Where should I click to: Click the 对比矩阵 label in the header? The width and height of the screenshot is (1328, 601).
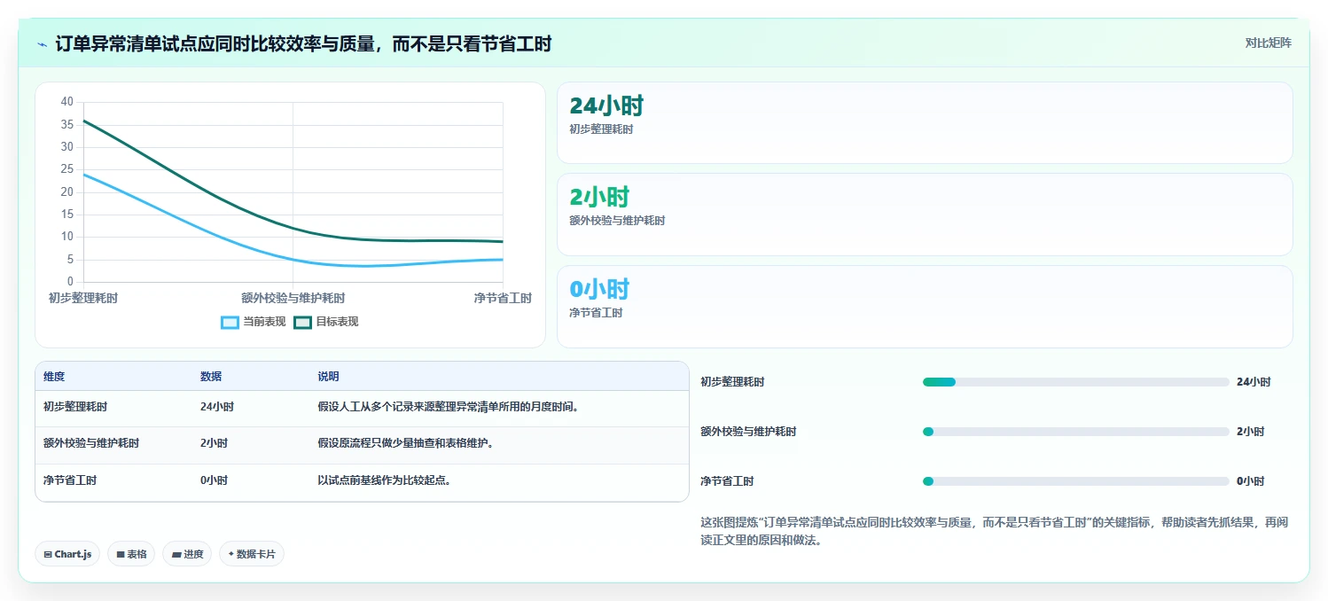click(x=1269, y=43)
